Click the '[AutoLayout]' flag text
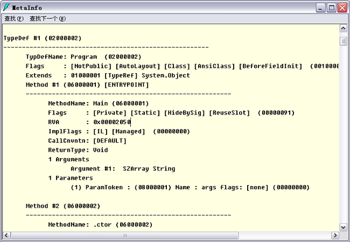The width and height of the screenshot is (350, 242). click(x=138, y=66)
